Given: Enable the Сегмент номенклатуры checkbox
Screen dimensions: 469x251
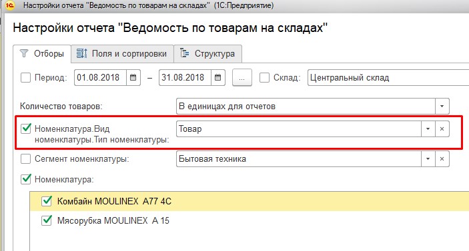Looking at the screenshot, I should click(25, 158).
